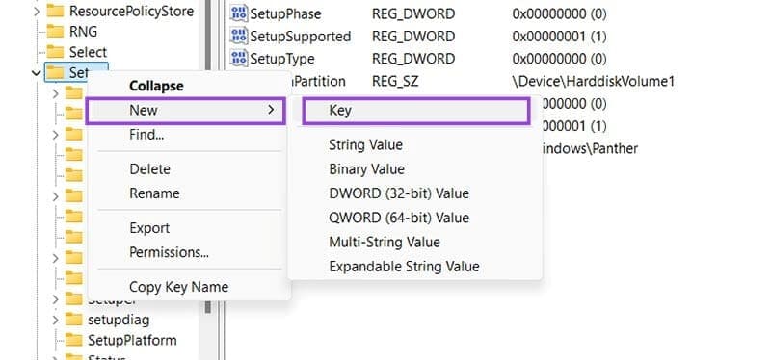Image resolution: width=771 pixels, height=360 pixels.
Task: Choose Delete from the context menu
Action: pyautogui.click(x=149, y=169)
